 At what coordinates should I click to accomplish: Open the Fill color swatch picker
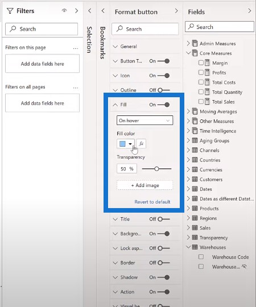tap(126, 144)
